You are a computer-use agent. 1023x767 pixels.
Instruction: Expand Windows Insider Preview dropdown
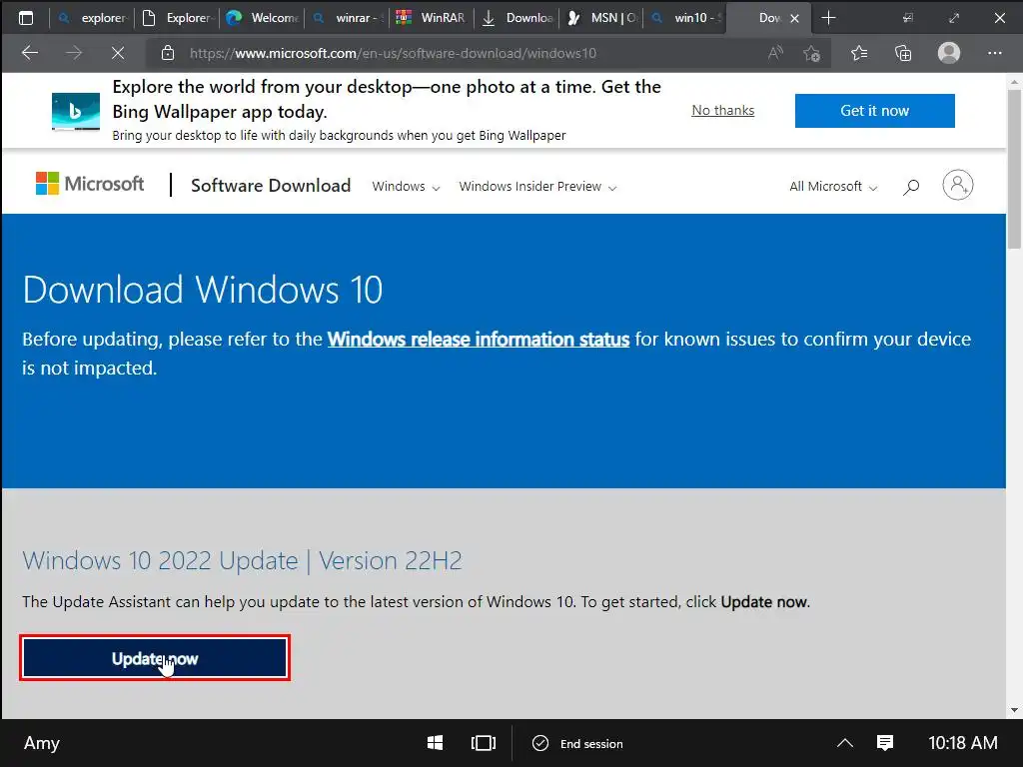[x=537, y=187]
